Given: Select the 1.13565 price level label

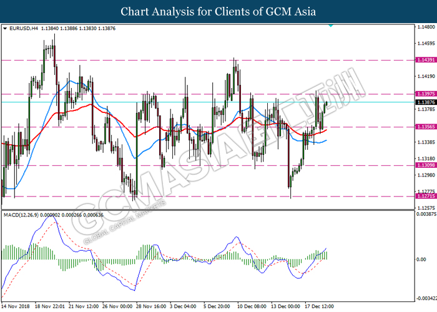Looking at the screenshot, I should coord(426,127).
